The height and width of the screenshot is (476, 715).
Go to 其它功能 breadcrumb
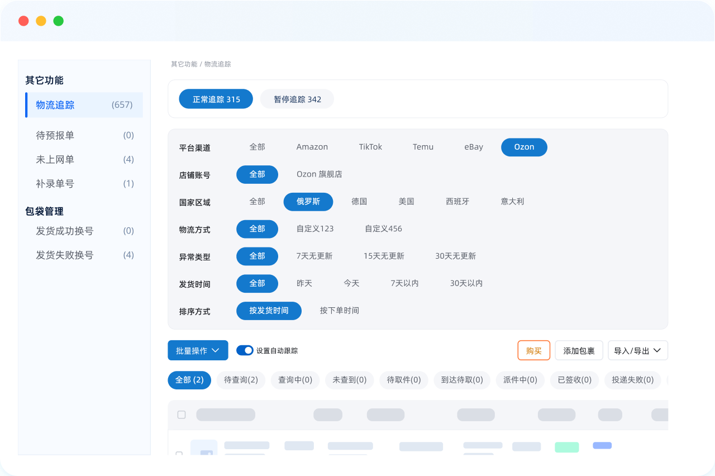click(x=184, y=64)
